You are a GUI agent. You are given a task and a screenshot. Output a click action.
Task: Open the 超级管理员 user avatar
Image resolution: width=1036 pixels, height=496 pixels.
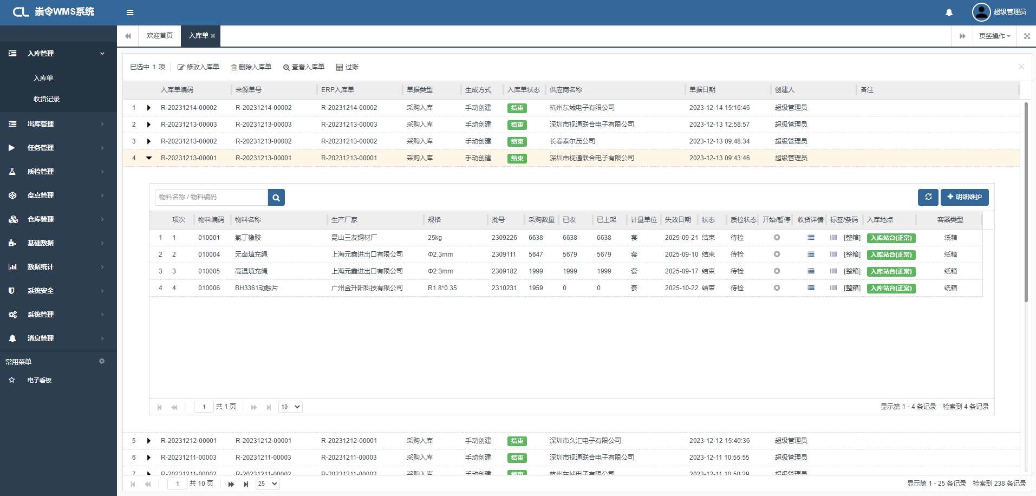[981, 12]
